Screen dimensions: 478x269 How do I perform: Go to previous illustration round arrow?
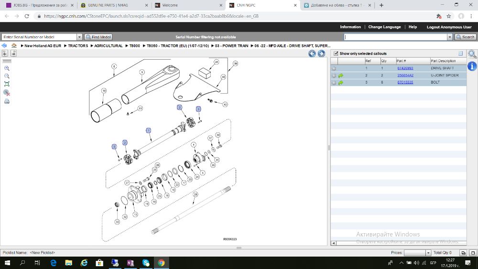(x=312, y=54)
